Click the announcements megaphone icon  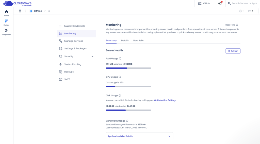click(x=220, y=4)
